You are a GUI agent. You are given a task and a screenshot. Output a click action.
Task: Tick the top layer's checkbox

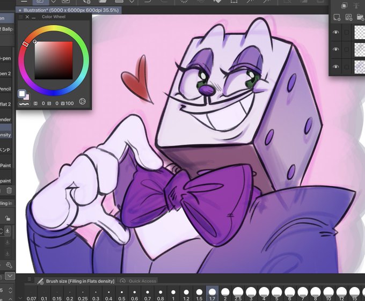click(347, 32)
